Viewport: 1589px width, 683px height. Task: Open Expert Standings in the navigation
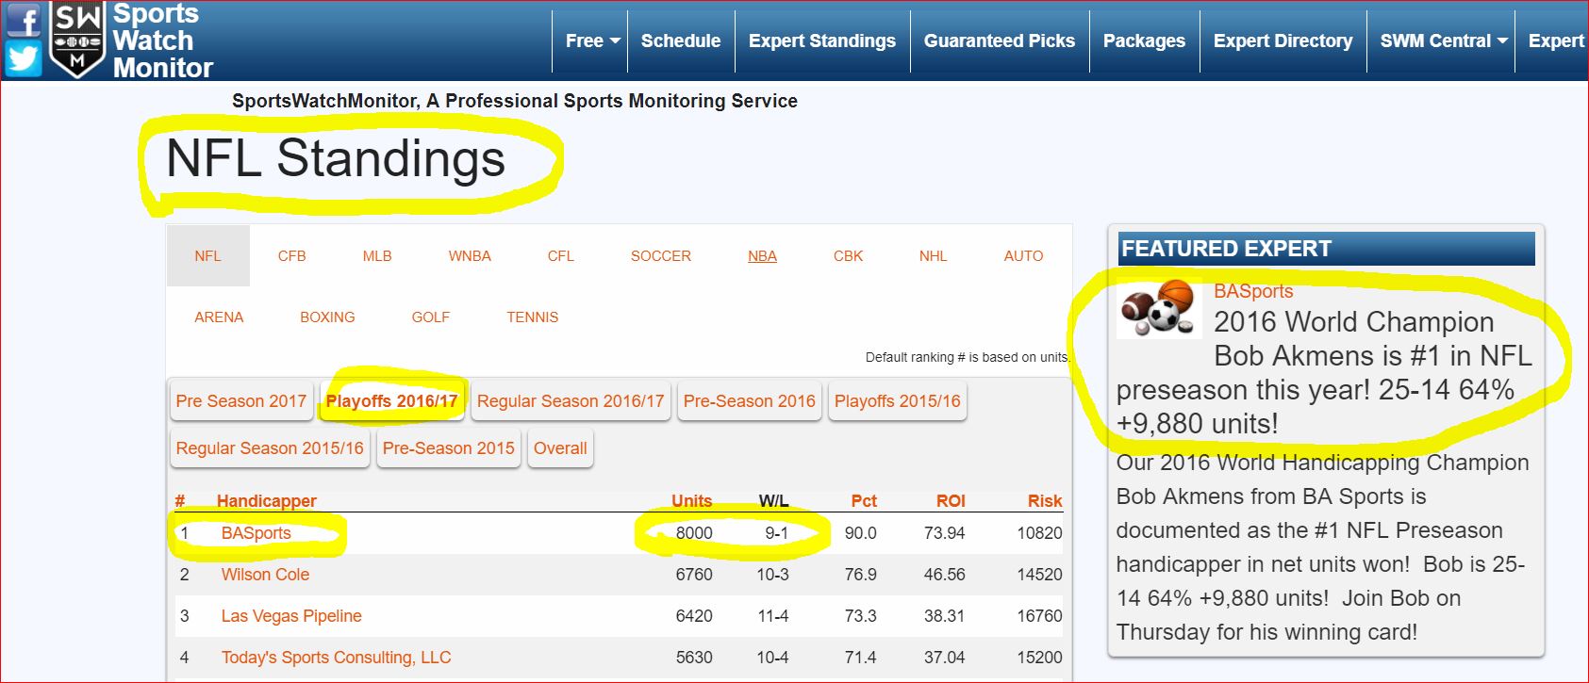(x=822, y=41)
